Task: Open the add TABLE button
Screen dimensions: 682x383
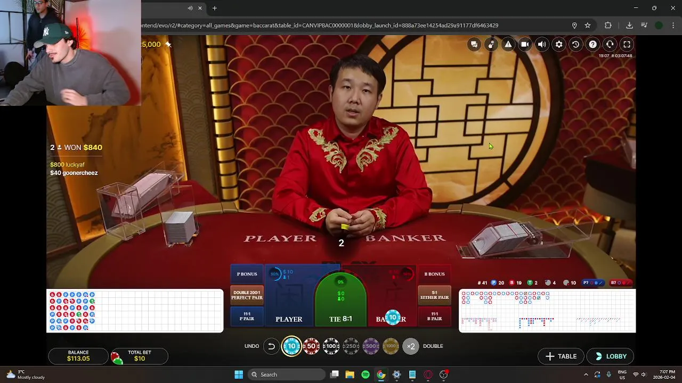Action: point(561,356)
